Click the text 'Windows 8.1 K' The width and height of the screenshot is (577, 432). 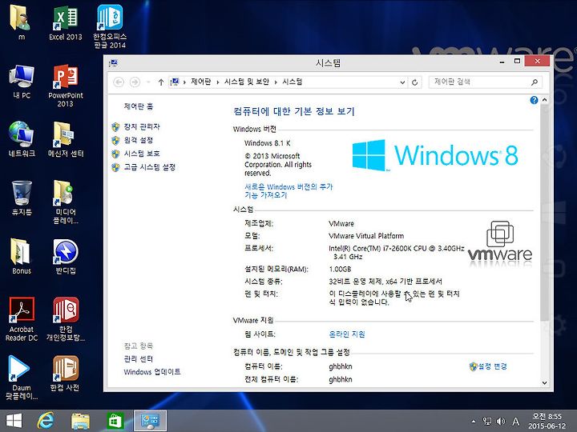click(267, 143)
